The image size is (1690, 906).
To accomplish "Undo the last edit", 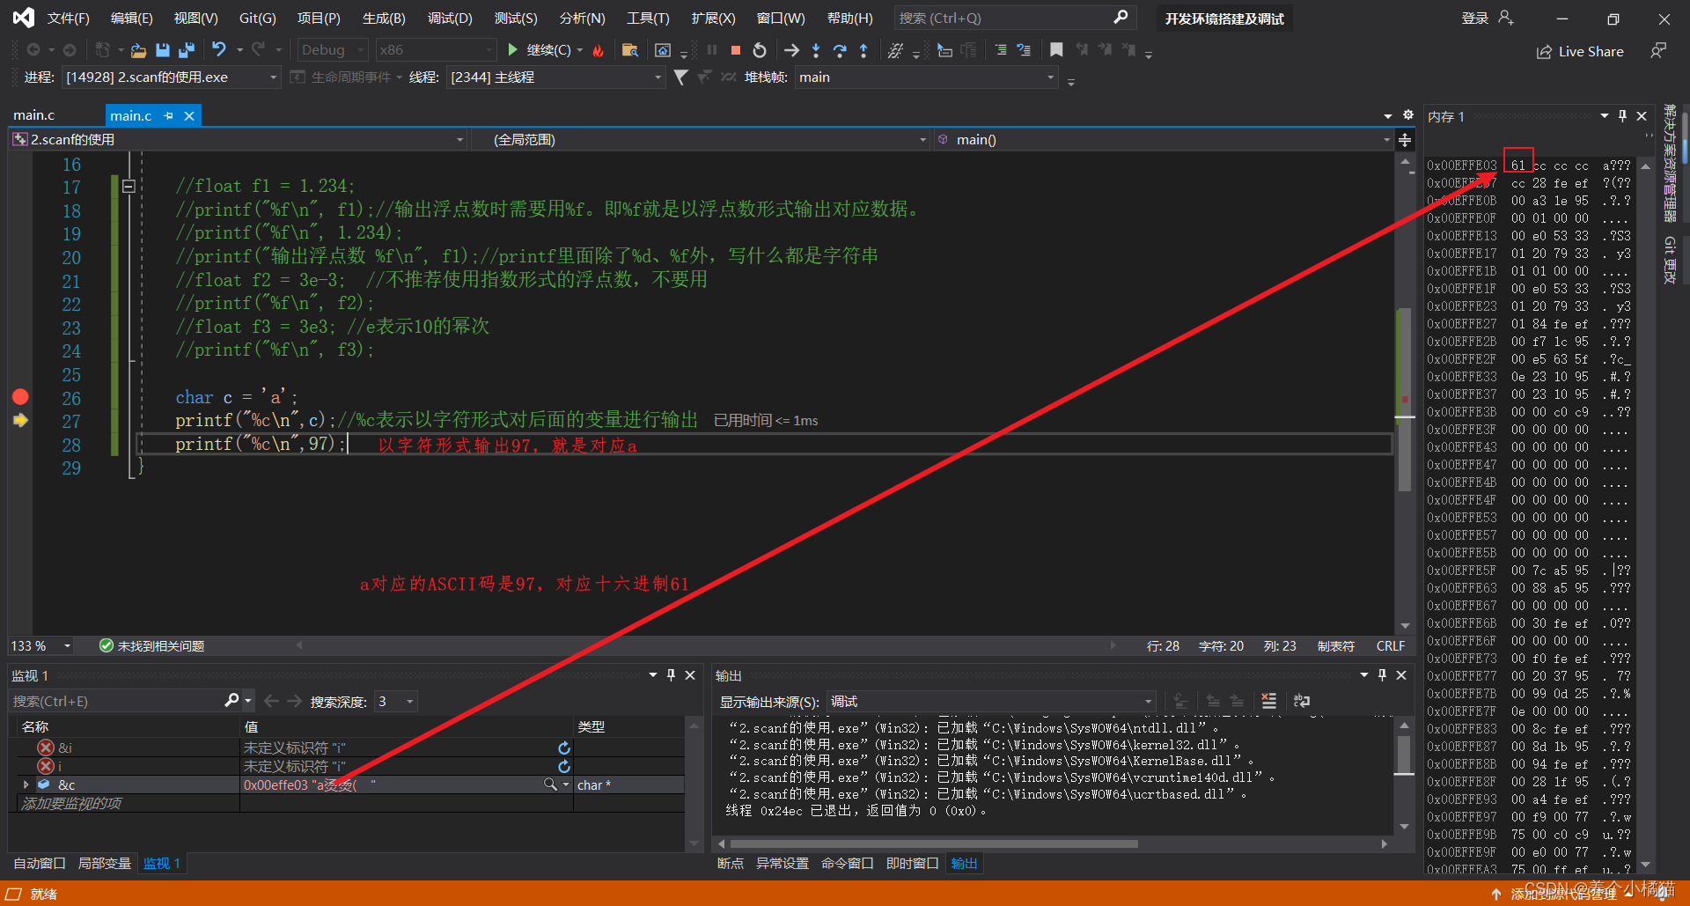I will coord(218,50).
